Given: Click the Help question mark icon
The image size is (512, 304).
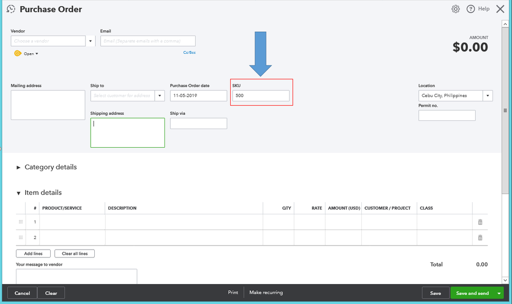Looking at the screenshot, I should click(x=470, y=9).
